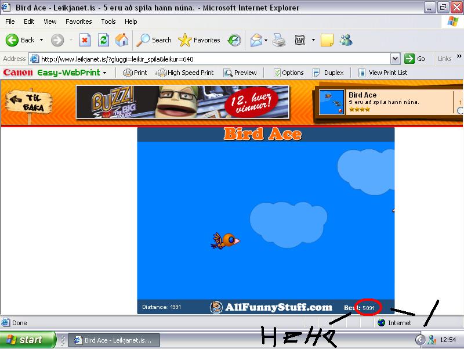This screenshot has height=349, width=464.
Task: Click the orange bird in the game
Action: click(226, 240)
